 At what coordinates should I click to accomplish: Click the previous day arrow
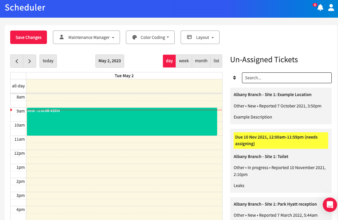[x=17, y=61]
